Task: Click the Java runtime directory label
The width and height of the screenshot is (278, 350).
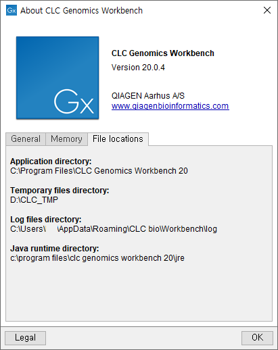Action: [x=55, y=249]
